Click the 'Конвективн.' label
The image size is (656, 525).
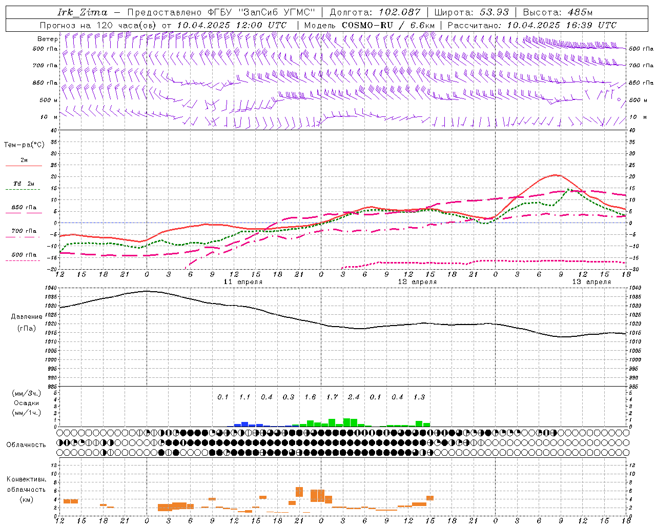click(26, 479)
